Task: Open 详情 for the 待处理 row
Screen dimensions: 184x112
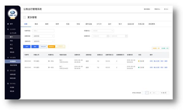Action: pos(151,61)
